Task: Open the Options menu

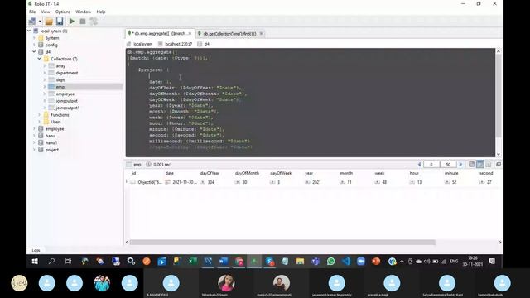Action: coord(63,12)
